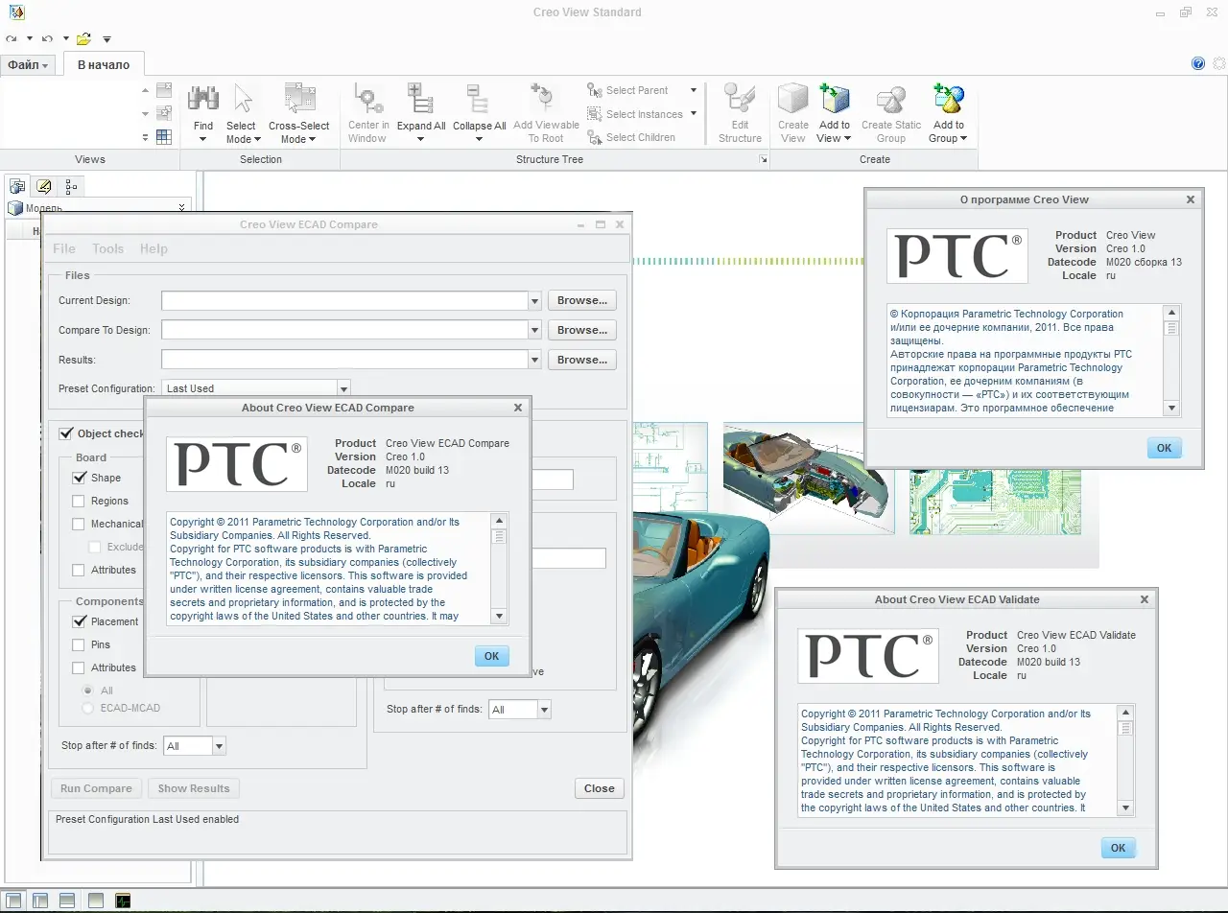
Task: Click the Cross-Select Mode icon
Action: [299, 99]
